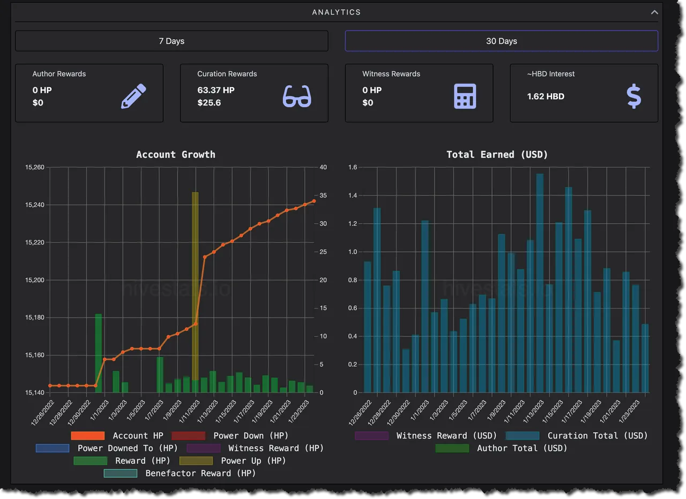
Task: Click the Curation Rewards glasses icon
Action: coord(297,96)
